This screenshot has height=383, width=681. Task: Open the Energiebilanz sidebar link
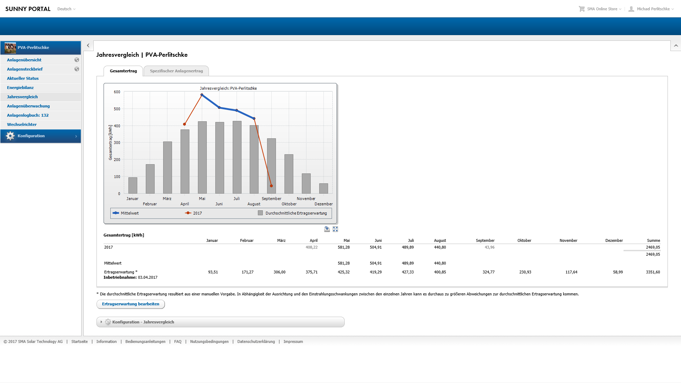[x=20, y=88]
